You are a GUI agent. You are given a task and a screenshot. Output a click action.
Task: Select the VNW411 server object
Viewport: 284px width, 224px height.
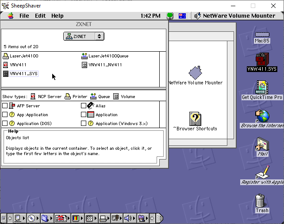[15, 65]
